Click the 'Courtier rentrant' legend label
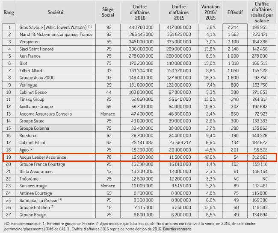Image resolution: width=278 pixels, height=233 pixels. pos(177,229)
